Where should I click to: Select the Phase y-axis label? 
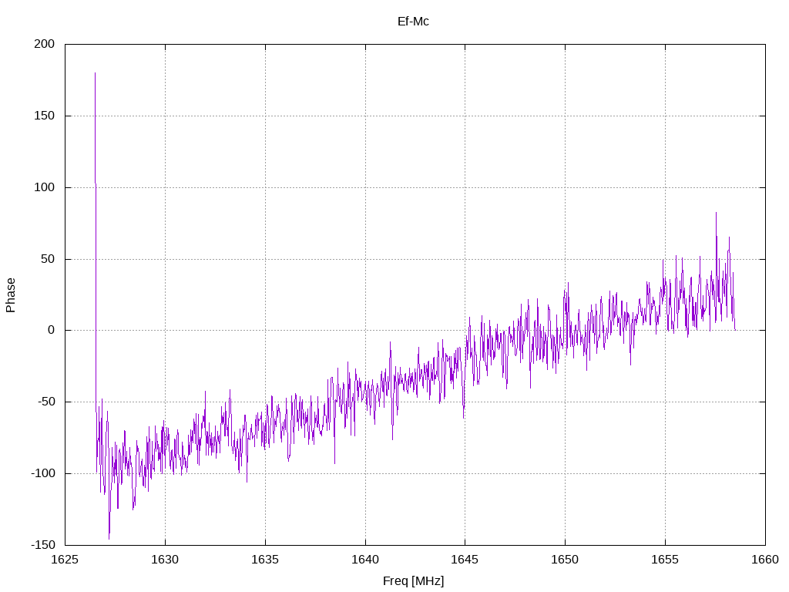tap(11, 295)
